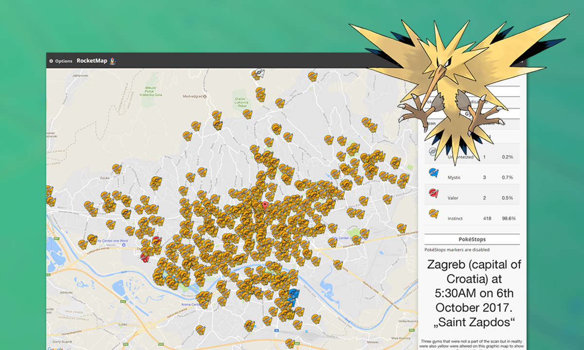
Task: Click the Zaluka place label
Action: tap(105, 179)
